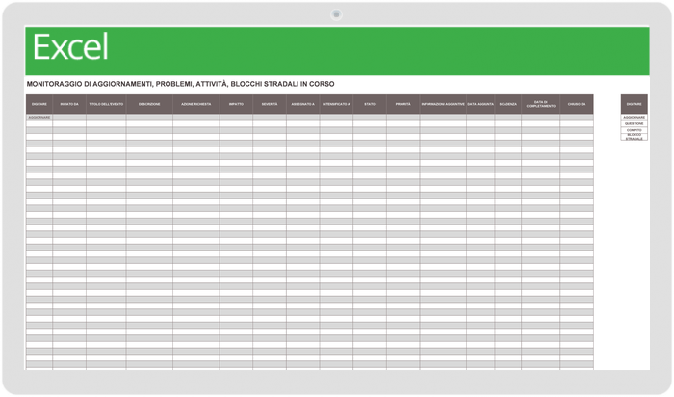Click the PRIORITÀ column header
This screenshot has width=674, height=397.
tap(403, 104)
